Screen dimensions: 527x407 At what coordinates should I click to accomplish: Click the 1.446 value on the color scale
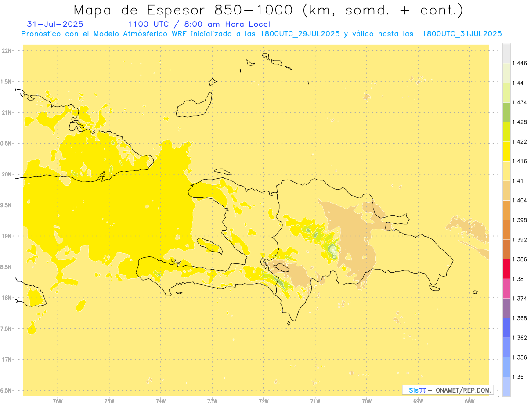pyautogui.click(x=519, y=63)
